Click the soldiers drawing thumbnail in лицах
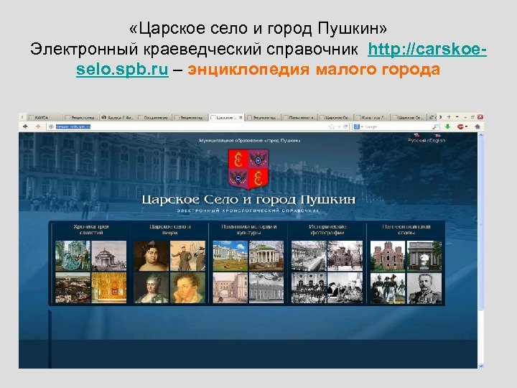517x388 pixels. 187,256
